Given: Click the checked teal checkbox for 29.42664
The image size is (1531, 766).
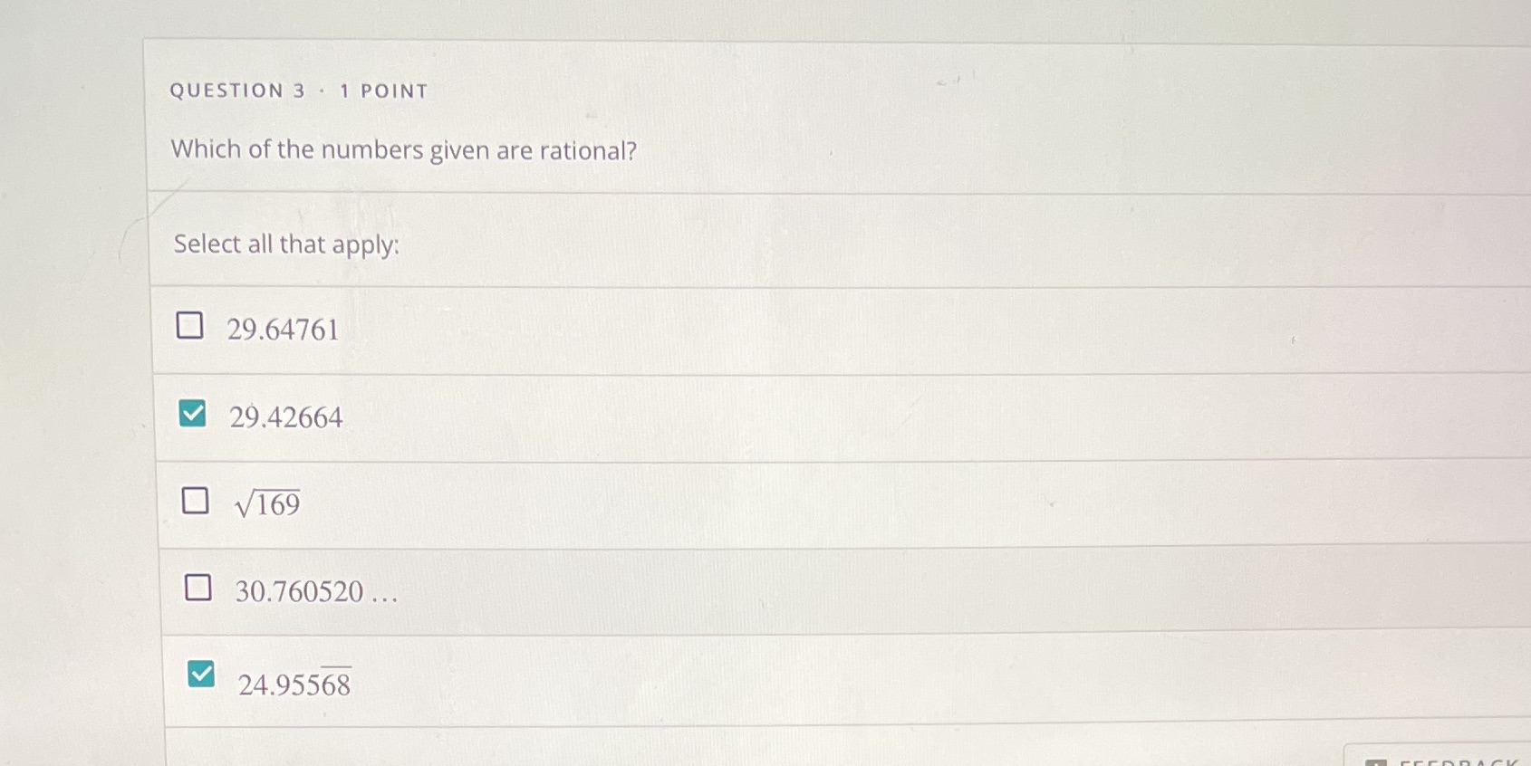Looking at the screenshot, I should click(x=192, y=414).
